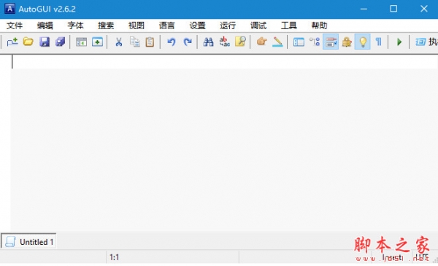Undo the last edit
The width and height of the screenshot is (438, 266).
point(172,42)
